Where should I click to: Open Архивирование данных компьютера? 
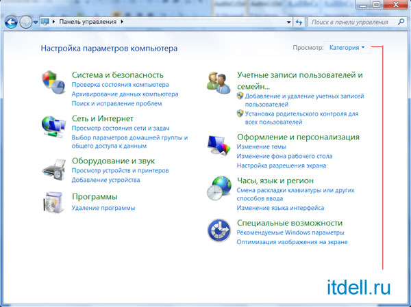pyautogui.click(x=125, y=94)
